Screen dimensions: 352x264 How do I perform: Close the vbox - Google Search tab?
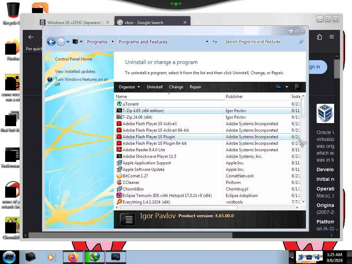click(x=185, y=22)
